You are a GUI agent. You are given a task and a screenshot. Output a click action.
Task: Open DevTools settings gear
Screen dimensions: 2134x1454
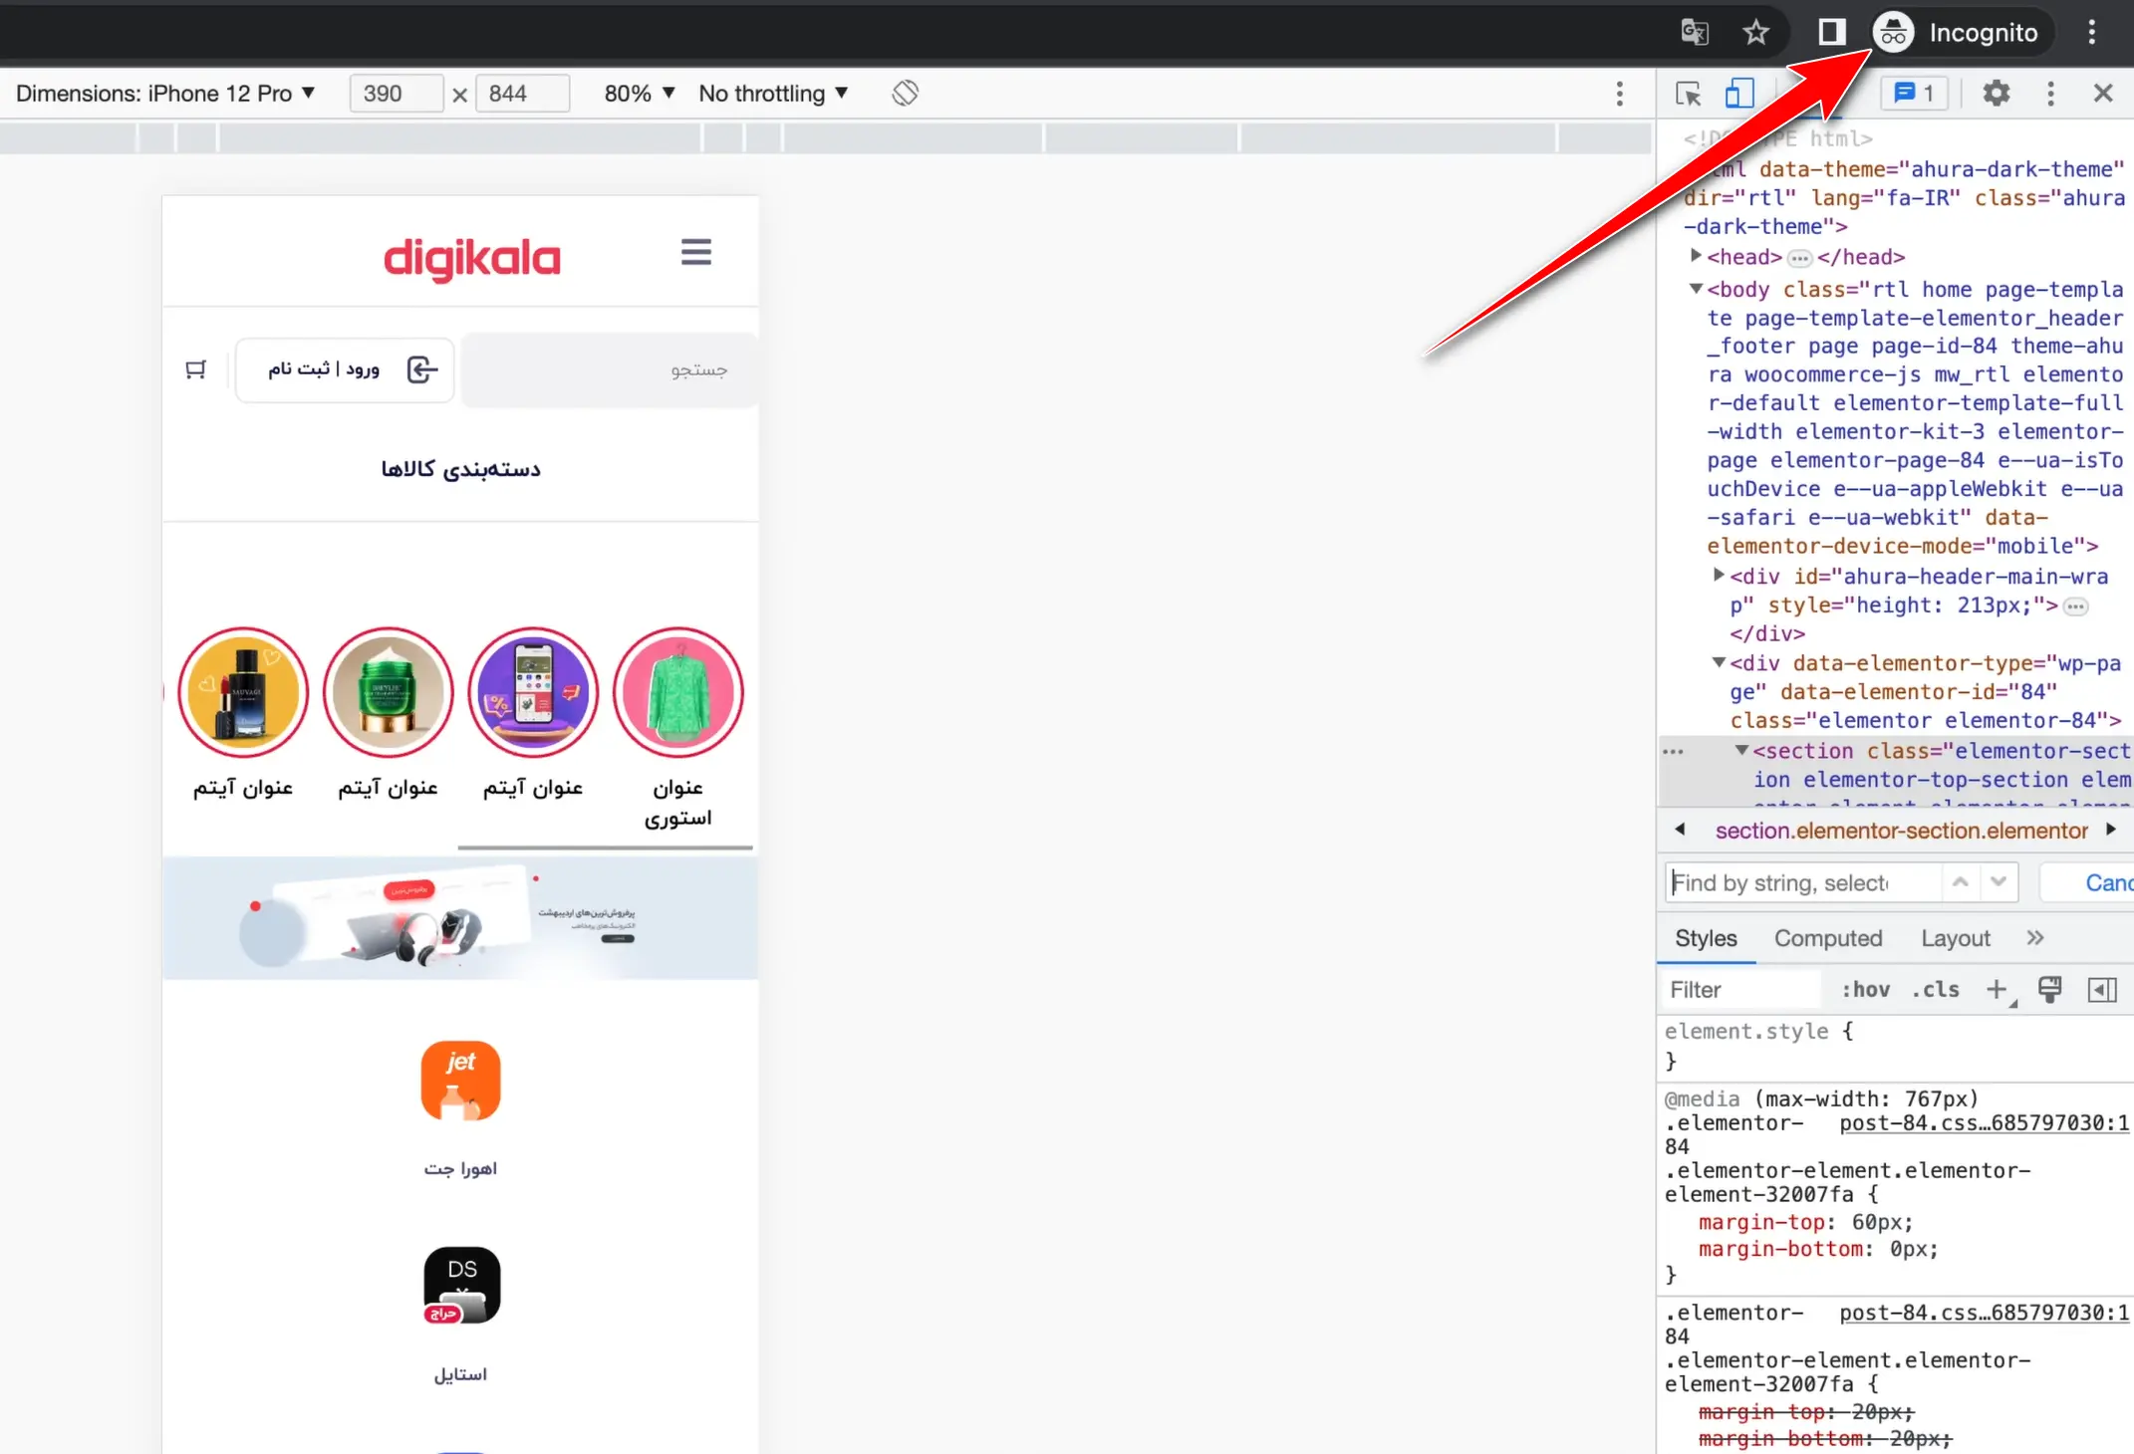(x=1996, y=94)
